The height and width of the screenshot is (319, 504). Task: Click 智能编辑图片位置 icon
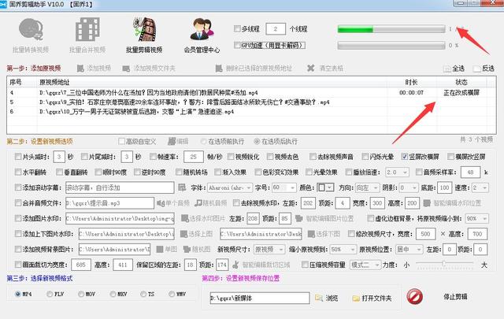299,218
